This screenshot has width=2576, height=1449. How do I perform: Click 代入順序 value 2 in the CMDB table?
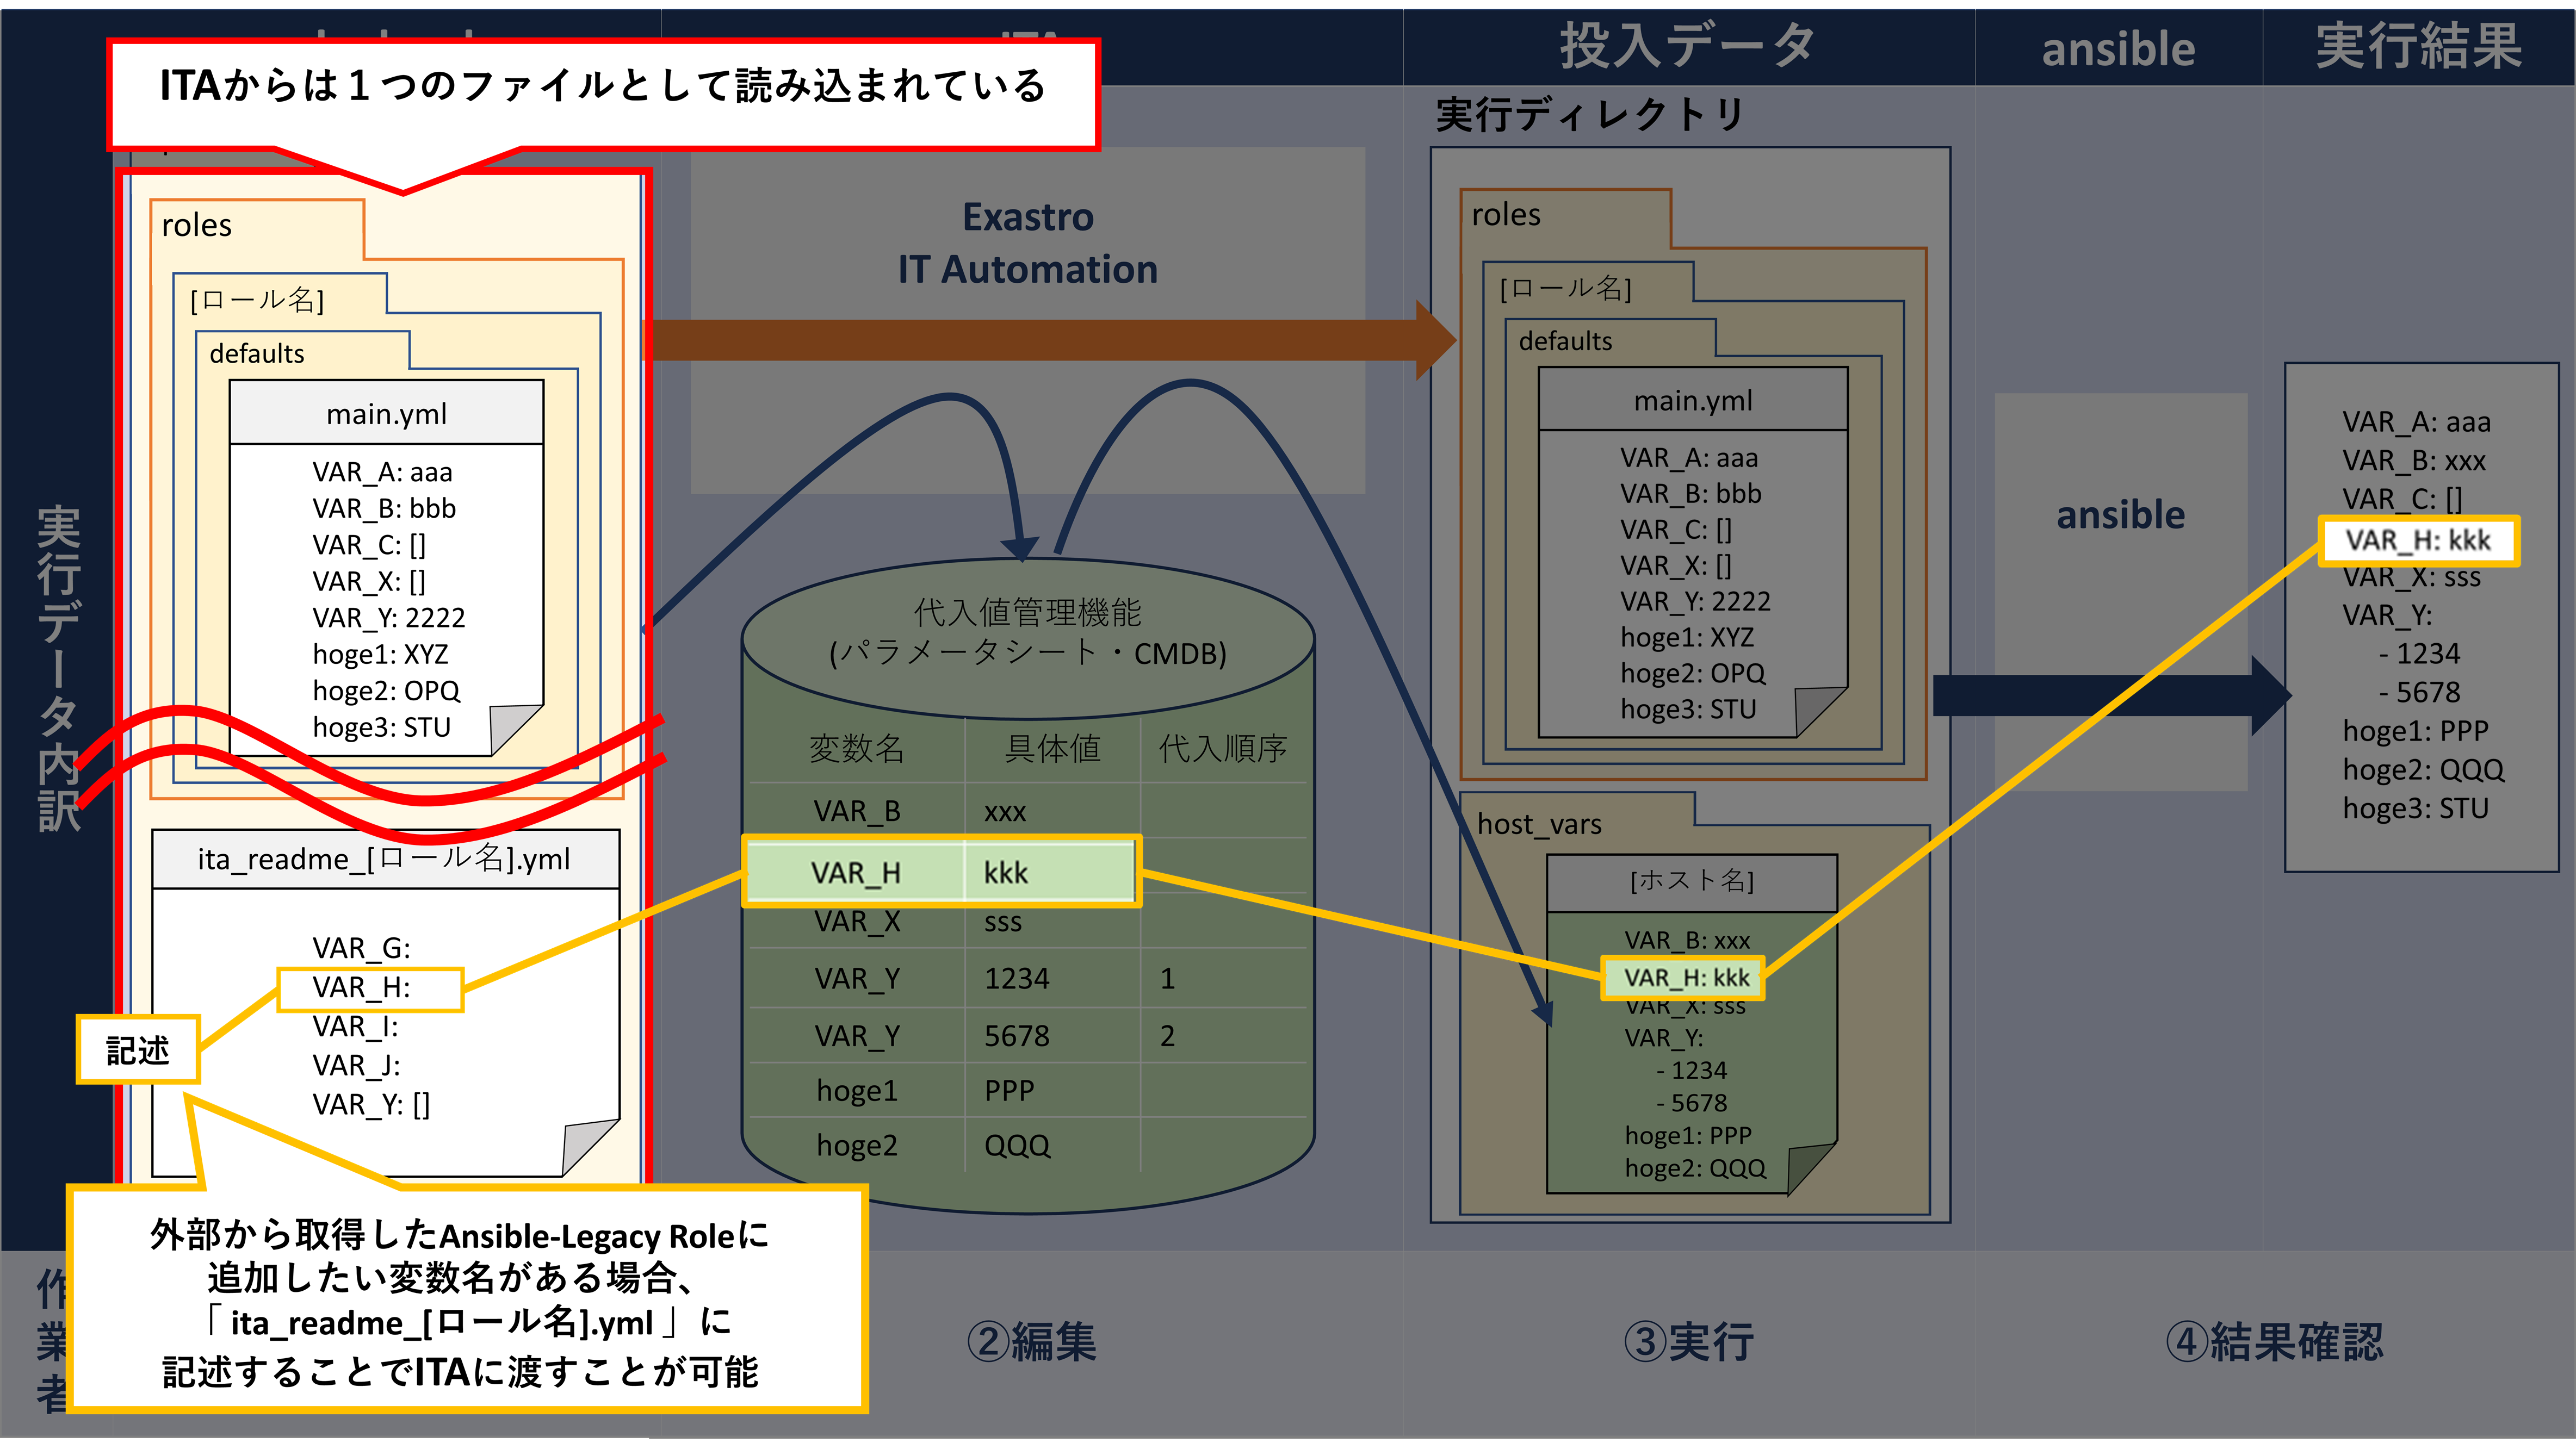[1167, 1035]
